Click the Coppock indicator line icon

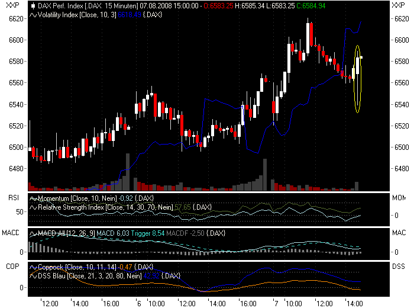point(33,267)
